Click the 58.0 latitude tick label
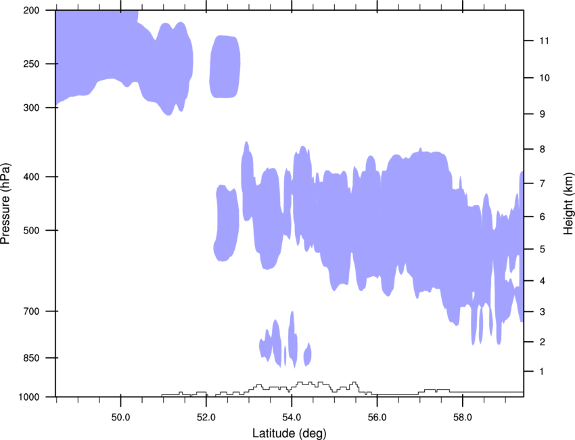The width and height of the screenshot is (575, 440). coord(463,418)
